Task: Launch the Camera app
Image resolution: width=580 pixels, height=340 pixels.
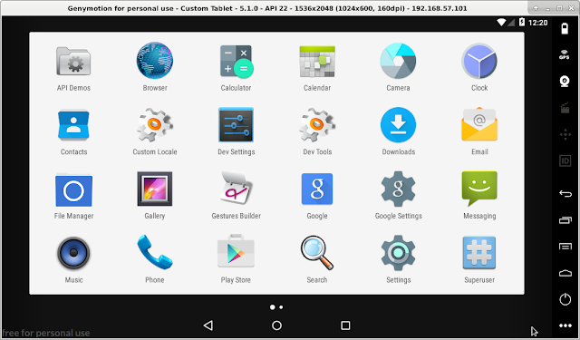Action: [398, 61]
